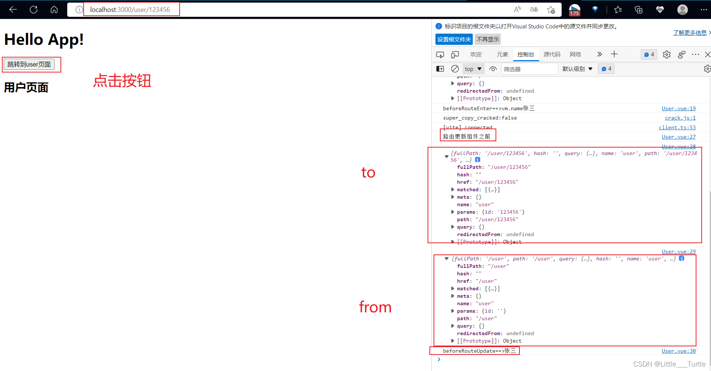Add page to favorites star icon
This screenshot has height=371, width=711.
(x=551, y=10)
